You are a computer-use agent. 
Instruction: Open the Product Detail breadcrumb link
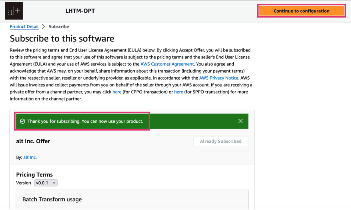[24, 27]
